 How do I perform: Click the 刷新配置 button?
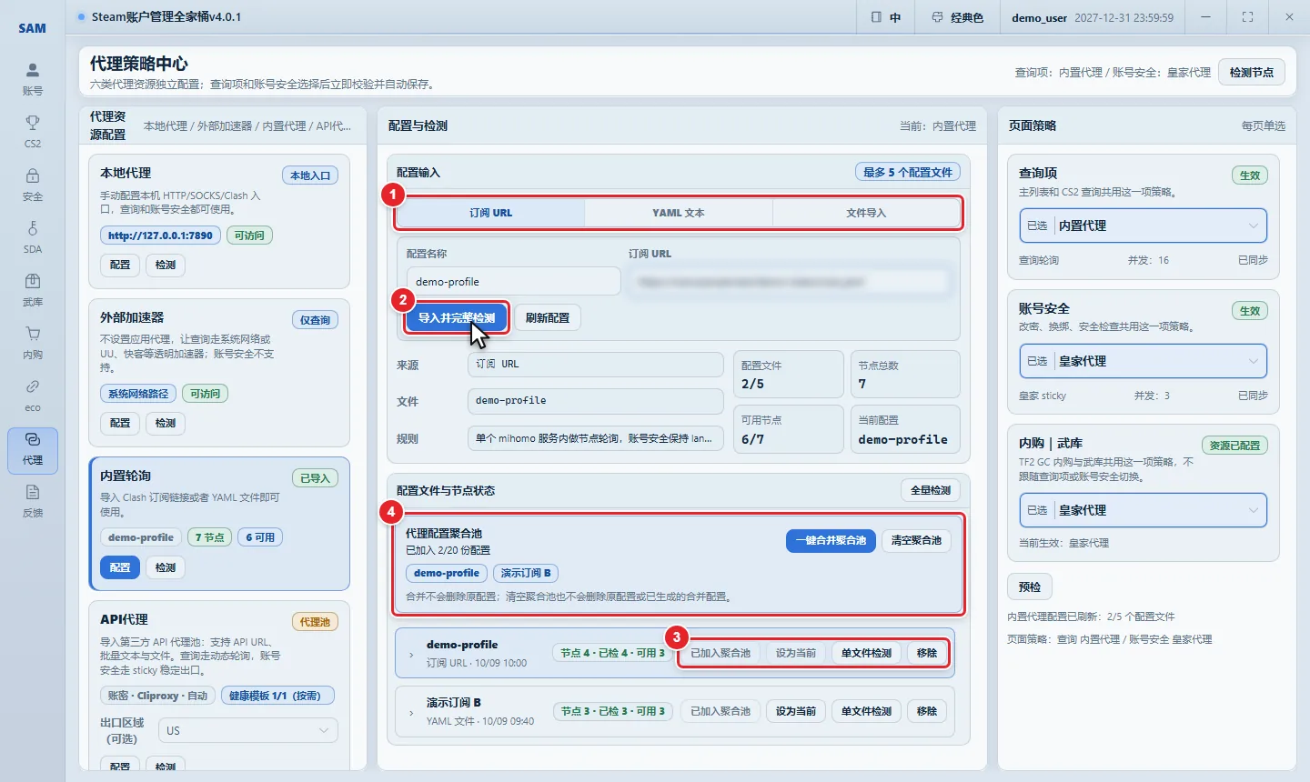point(548,318)
